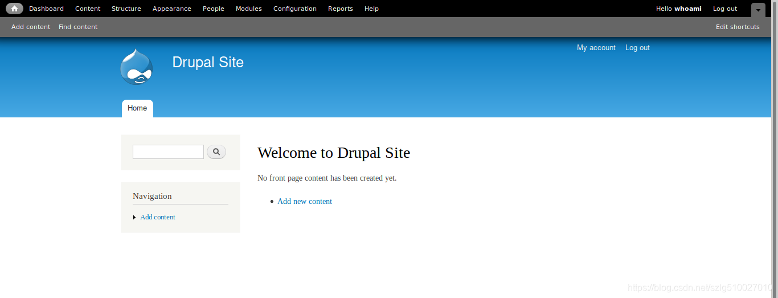Log out from the admin toolbar
This screenshot has width=778, height=298.
point(725,9)
